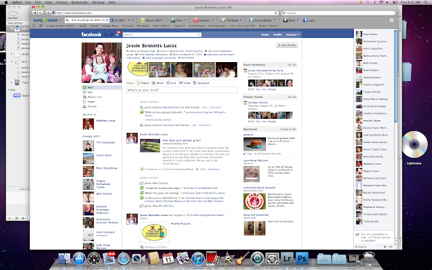Open Jessie's large profile picture

click(x=101, y=63)
